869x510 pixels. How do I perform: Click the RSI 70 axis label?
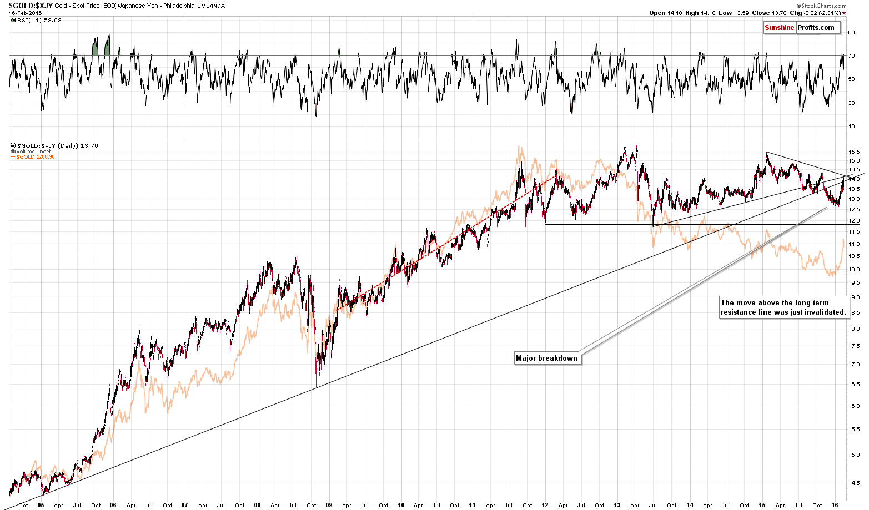click(x=851, y=55)
